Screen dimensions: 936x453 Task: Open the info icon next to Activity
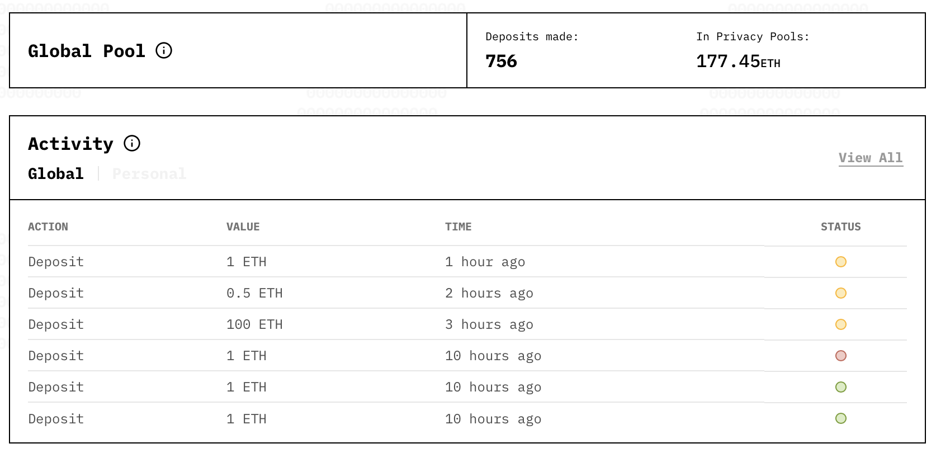coord(132,144)
